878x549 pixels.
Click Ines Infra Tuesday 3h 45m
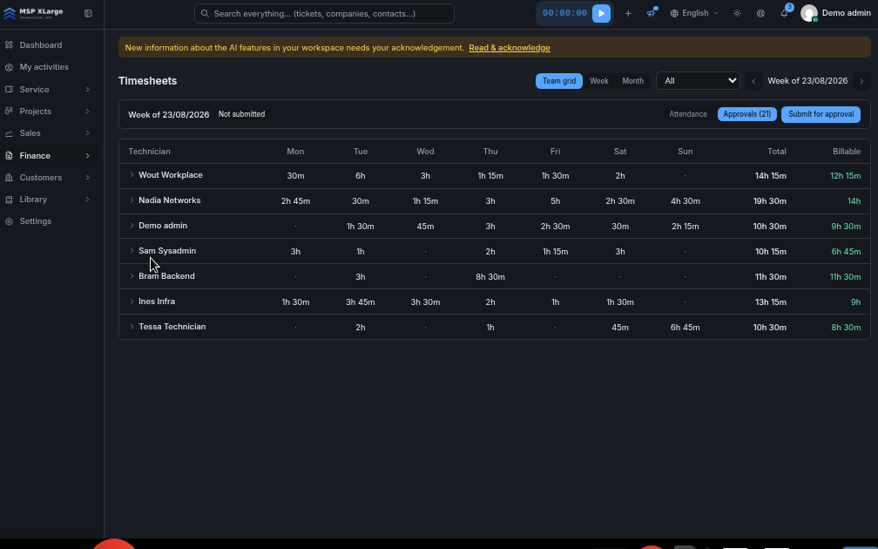pos(360,302)
